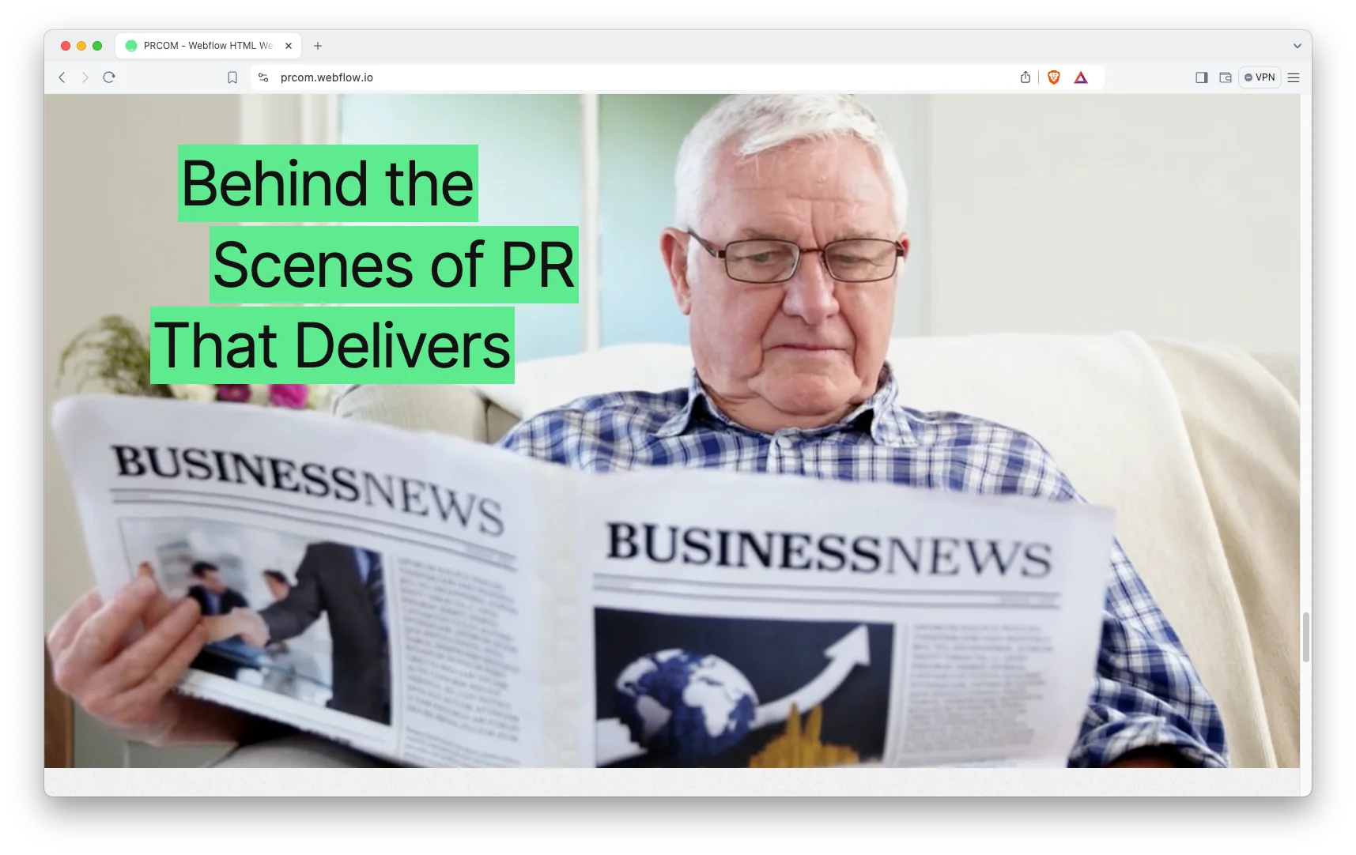Toggle the VPN button
Viewport: 1356px width, 855px height.
[1260, 77]
